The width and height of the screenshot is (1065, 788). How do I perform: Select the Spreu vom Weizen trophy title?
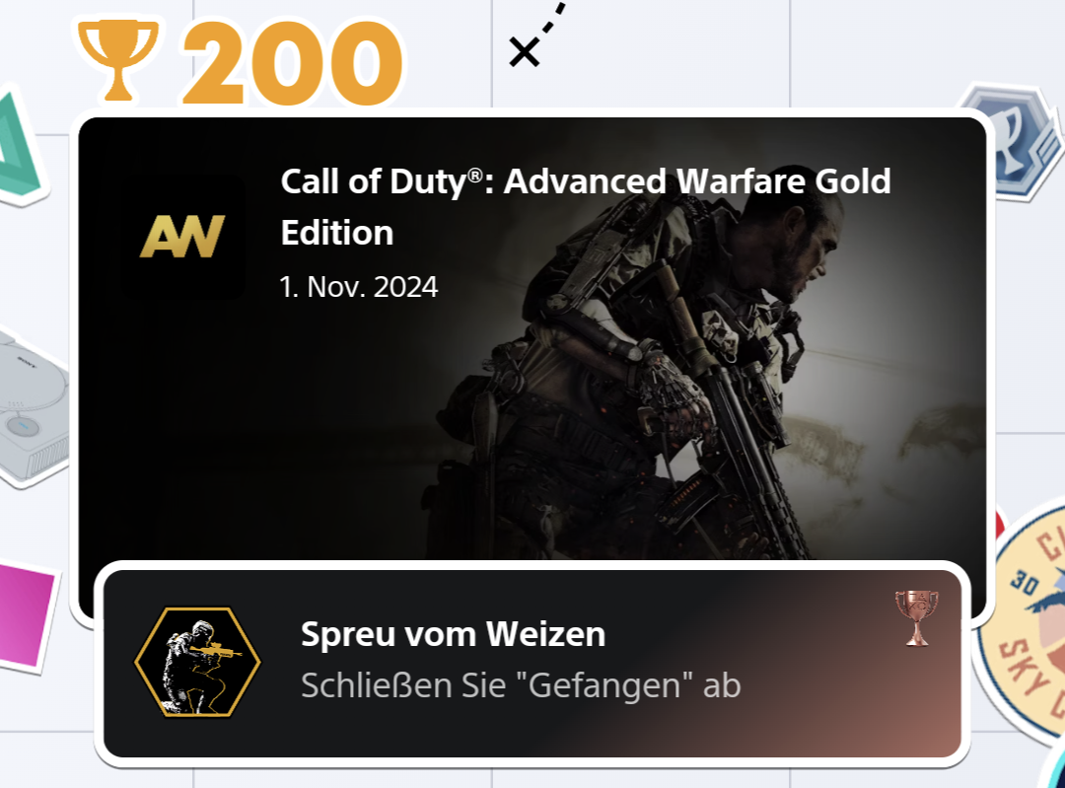click(453, 634)
